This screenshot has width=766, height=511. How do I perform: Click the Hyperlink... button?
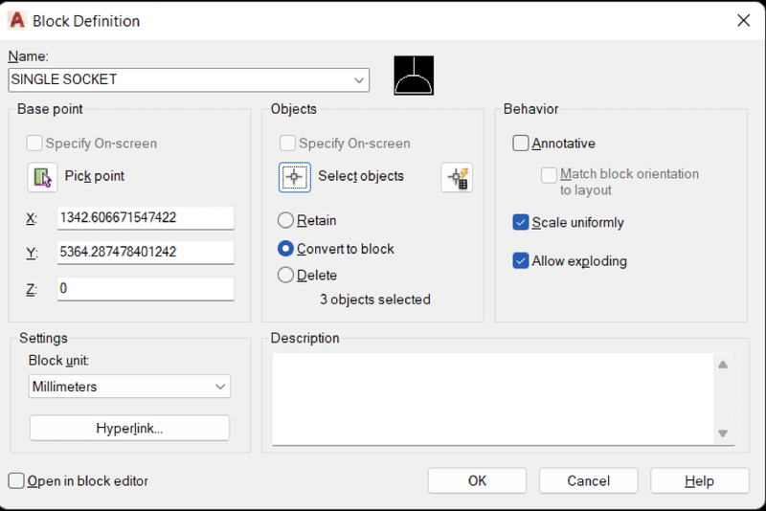coord(129,428)
